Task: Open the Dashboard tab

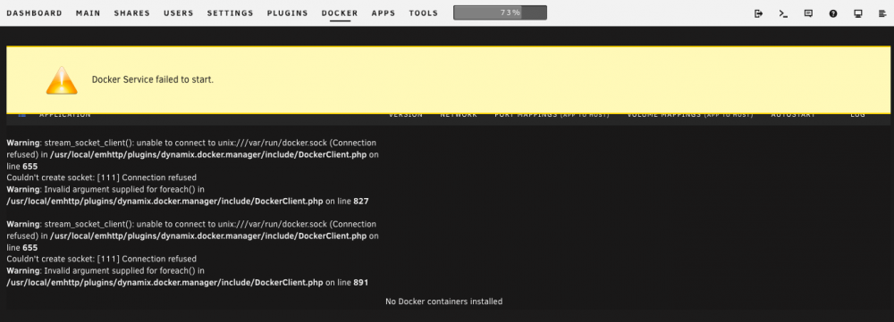Action: tap(34, 13)
